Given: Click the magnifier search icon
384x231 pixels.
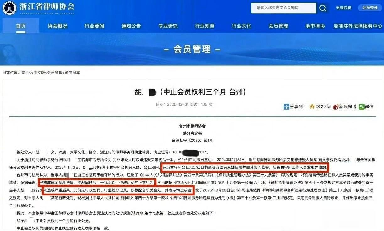Looking at the screenshot, I should click(x=323, y=8).
